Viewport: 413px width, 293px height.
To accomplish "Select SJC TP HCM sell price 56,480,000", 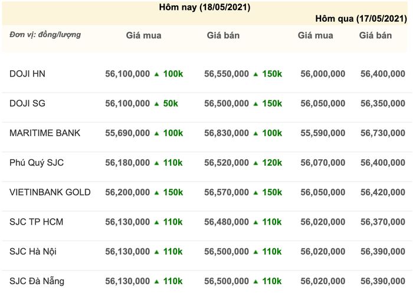I will (x=227, y=222).
